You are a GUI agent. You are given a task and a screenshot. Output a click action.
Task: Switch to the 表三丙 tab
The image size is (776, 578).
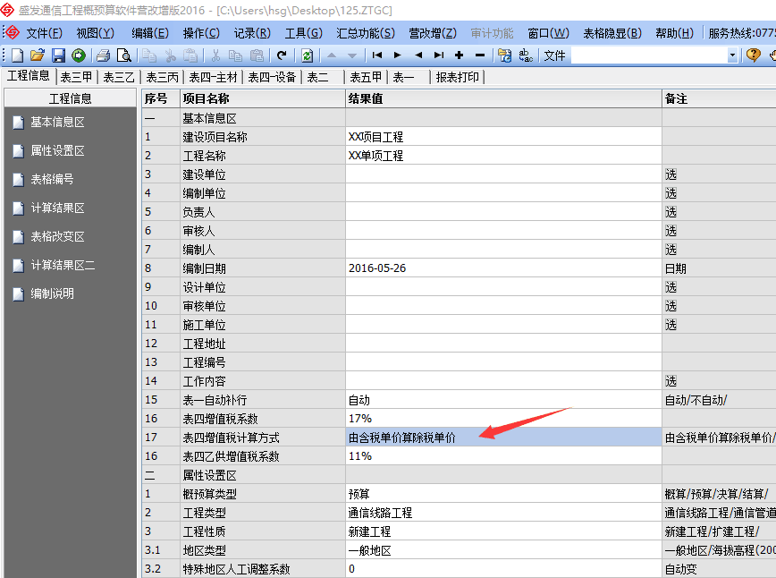[x=162, y=77]
